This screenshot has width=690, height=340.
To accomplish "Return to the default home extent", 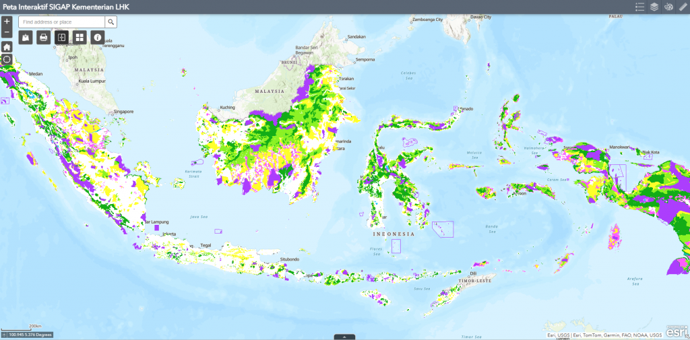I will point(7,47).
